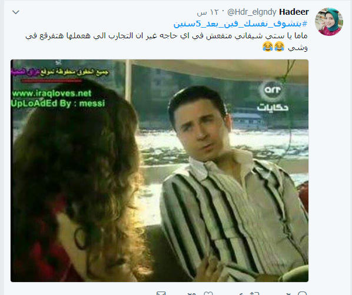Open the @Hdr_elgndy handle link
The width and height of the screenshot is (352, 295).
pyautogui.click(x=252, y=12)
